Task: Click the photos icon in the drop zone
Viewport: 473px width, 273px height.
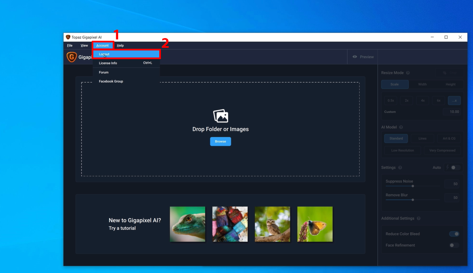Action: (x=220, y=116)
